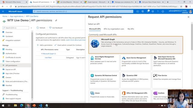Open Expose an API

pyautogui.click(x=11, y=69)
